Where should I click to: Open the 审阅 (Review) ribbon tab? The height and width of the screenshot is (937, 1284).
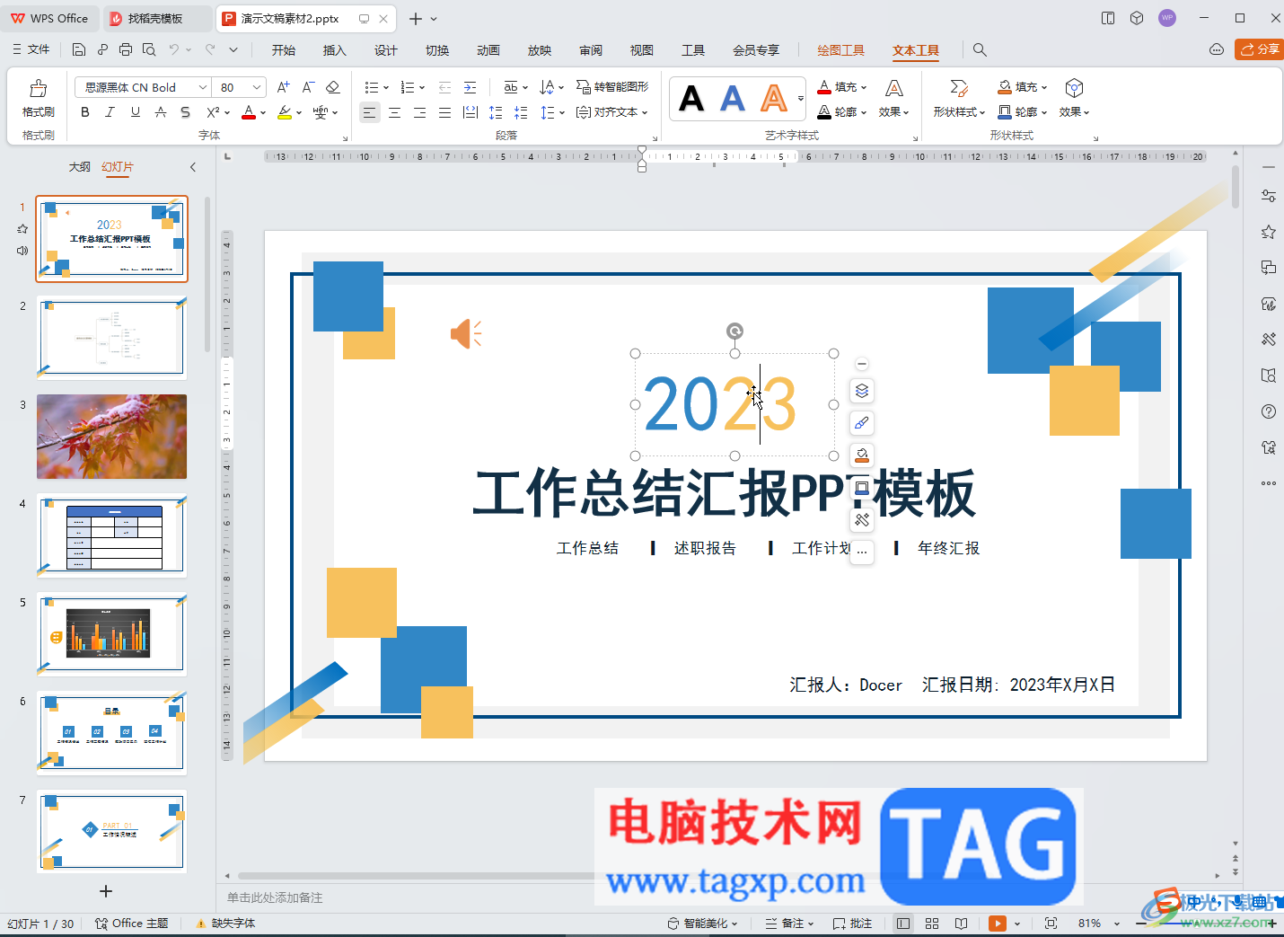point(591,50)
